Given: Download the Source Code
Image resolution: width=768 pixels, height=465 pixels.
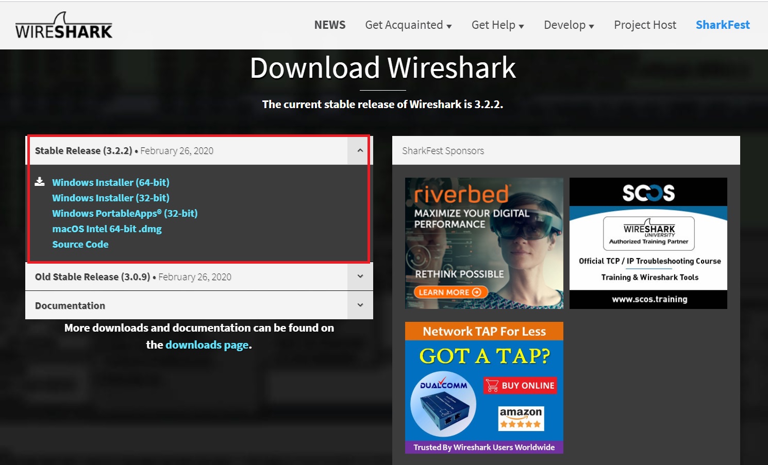Looking at the screenshot, I should click(80, 244).
